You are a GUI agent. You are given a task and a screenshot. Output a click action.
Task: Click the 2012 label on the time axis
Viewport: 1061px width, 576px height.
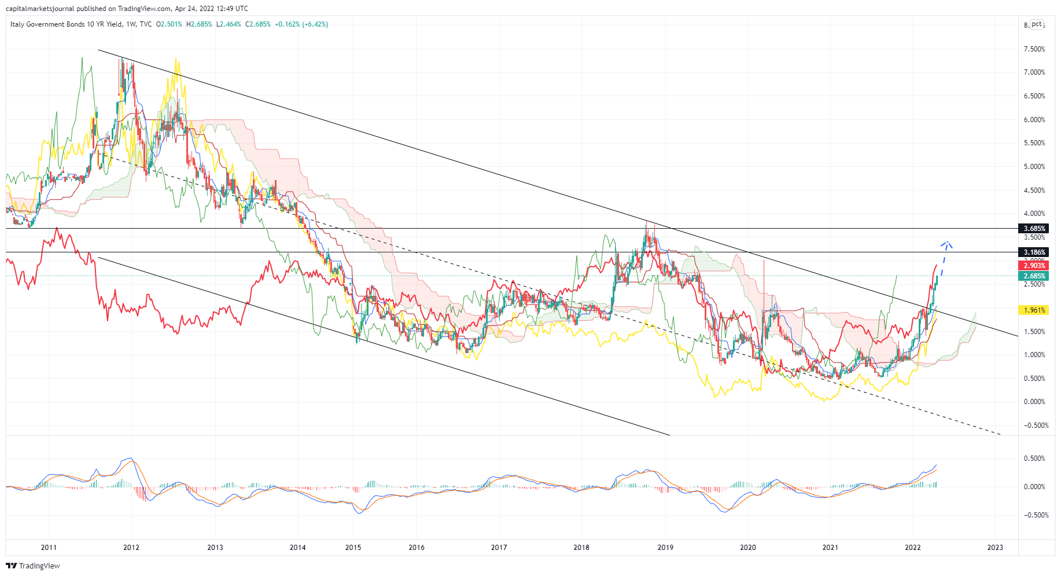(x=131, y=548)
